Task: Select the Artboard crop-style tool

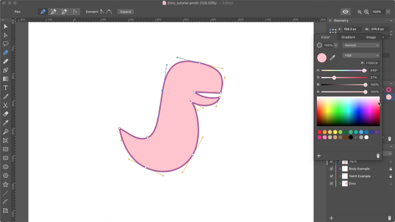Action: [5, 211]
